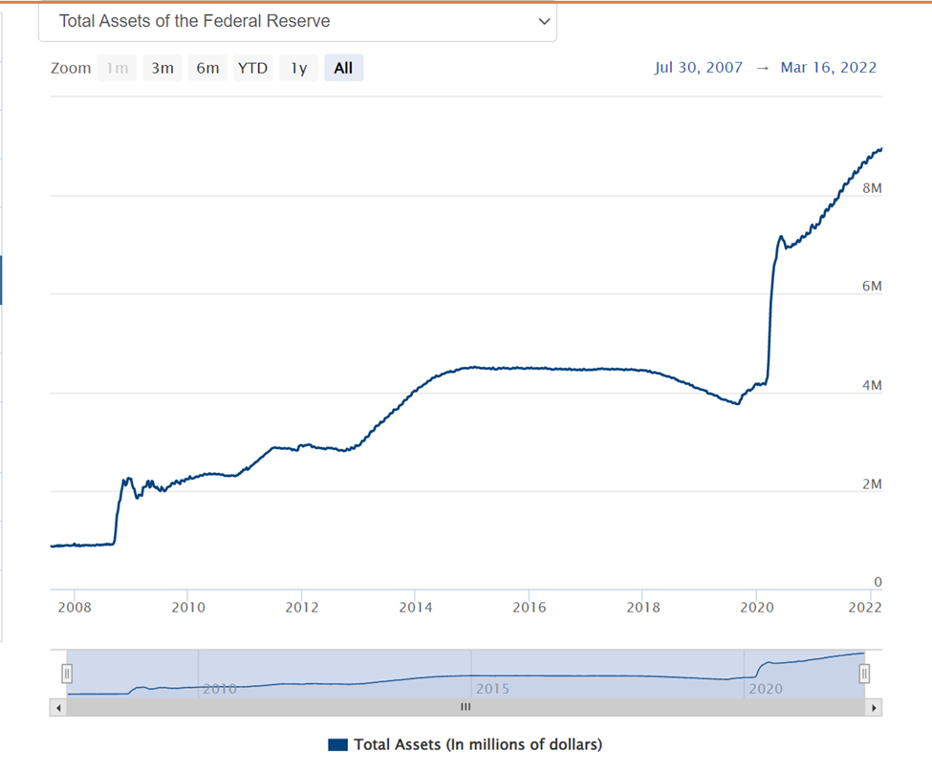Image resolution: width=932 pixels, height=772 pixels.
Task: Grab the right navigator range handle
Action: point(864,674)
